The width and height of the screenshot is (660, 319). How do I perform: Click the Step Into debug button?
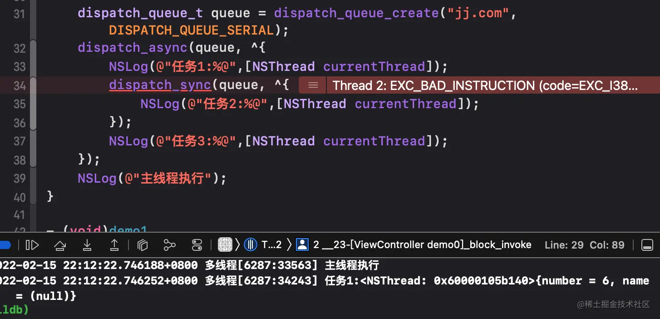pos(87,245)
